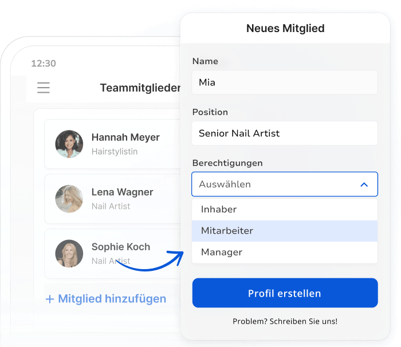Open the hamburger menu icon
The image size is (401, 347).
click(x=44, y=88)
